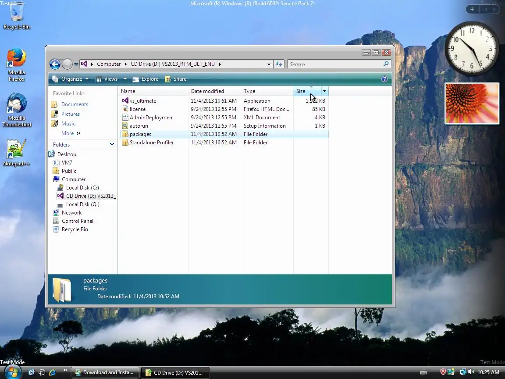Click the 85 KB size cell
The height and width of the screenshot is (379, 505).
(x=319, y=109)
